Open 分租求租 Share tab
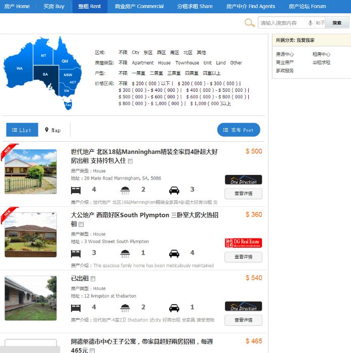Viewport: 351px width, 353px height. click(195, 6)
